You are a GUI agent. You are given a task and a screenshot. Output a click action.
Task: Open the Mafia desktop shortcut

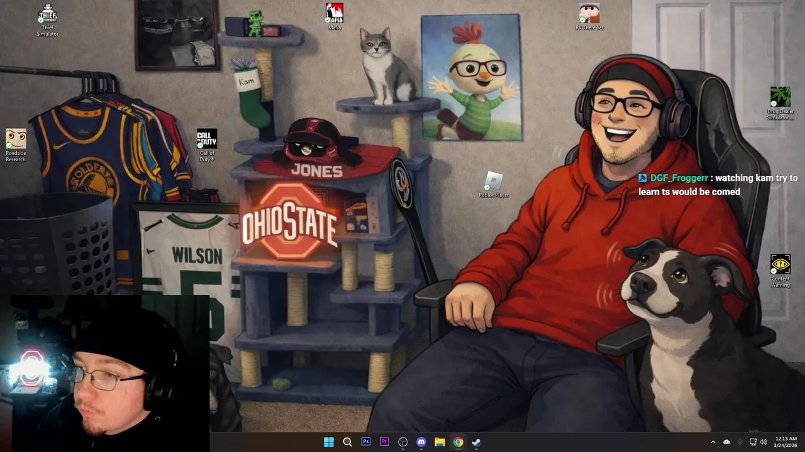[x=334, y=17]
